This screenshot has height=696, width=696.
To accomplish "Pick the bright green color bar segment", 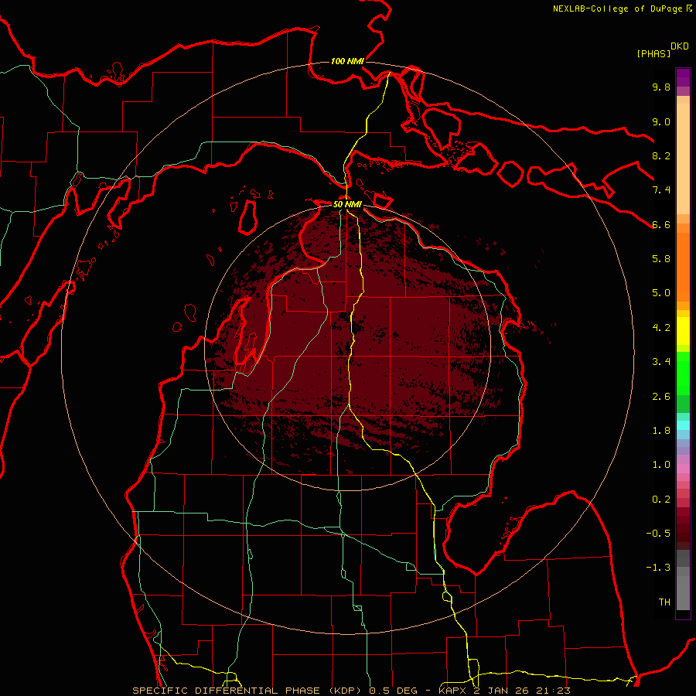I will [x=683, y=373].
